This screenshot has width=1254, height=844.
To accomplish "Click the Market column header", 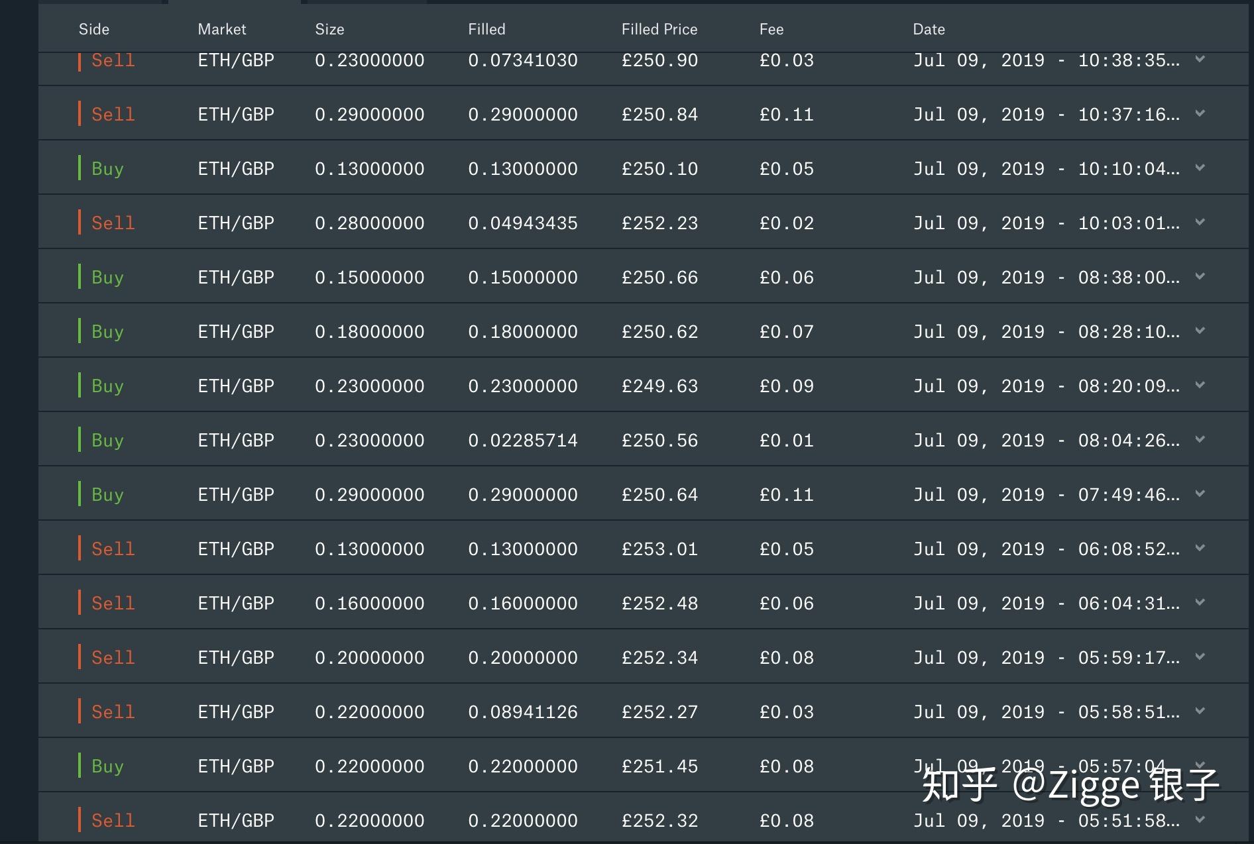I will [222, 29].
